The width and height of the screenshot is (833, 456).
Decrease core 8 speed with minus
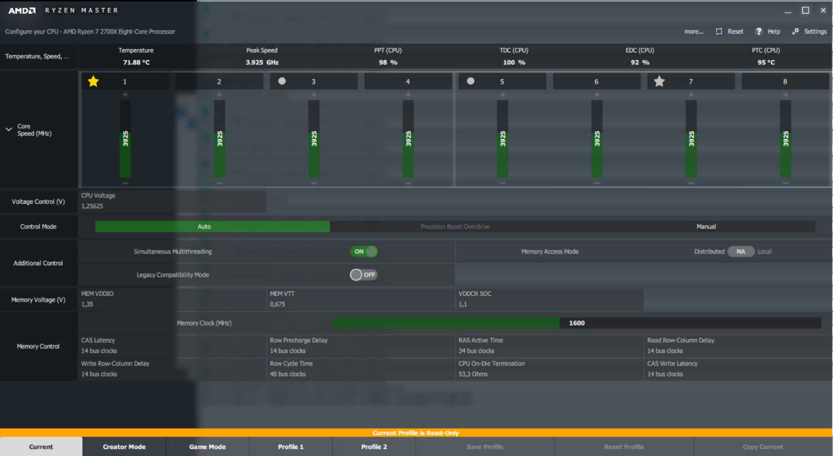point(785,183)
